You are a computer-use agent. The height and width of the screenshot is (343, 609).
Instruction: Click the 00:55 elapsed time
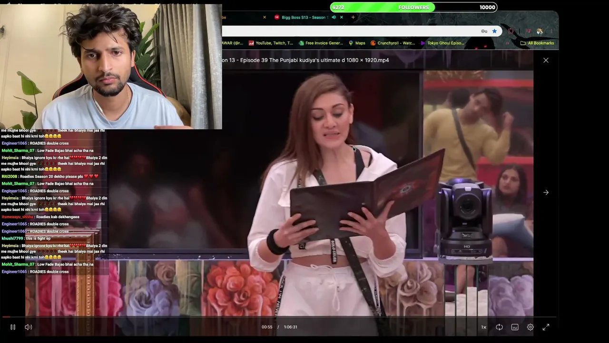click(x=267, y=327)
